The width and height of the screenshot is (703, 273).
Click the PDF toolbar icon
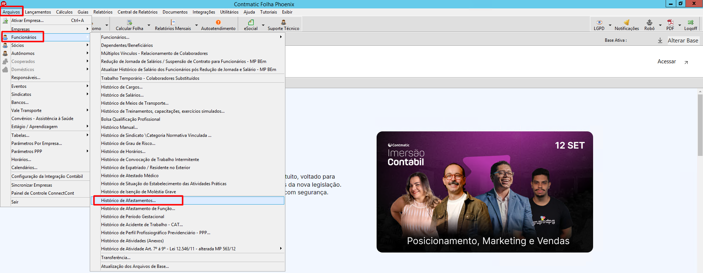670,22
